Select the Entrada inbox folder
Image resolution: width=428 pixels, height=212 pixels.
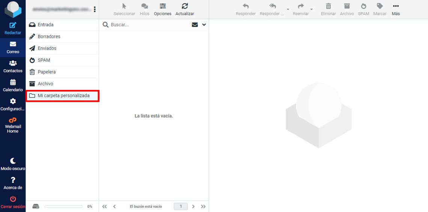coord(45,25)
